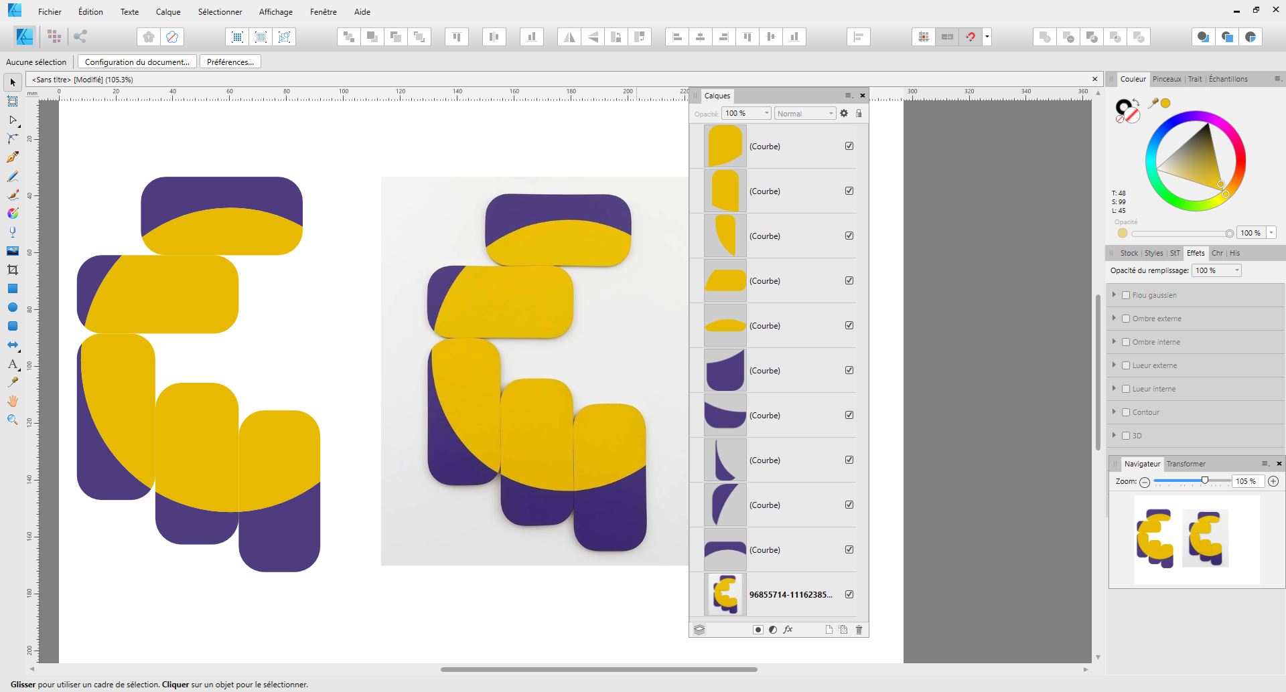Screen dimensions: 1286x692
Task: Select the Place Image tool
Action: pos(13,251)
